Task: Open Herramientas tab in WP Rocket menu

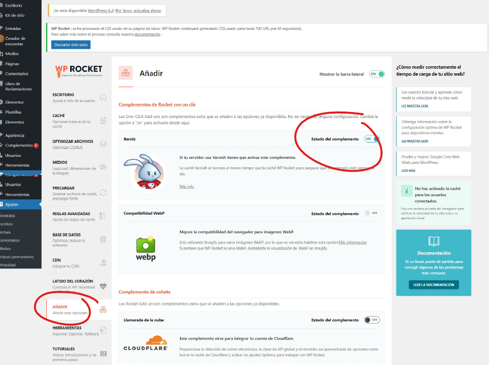Action: [79, 331]
